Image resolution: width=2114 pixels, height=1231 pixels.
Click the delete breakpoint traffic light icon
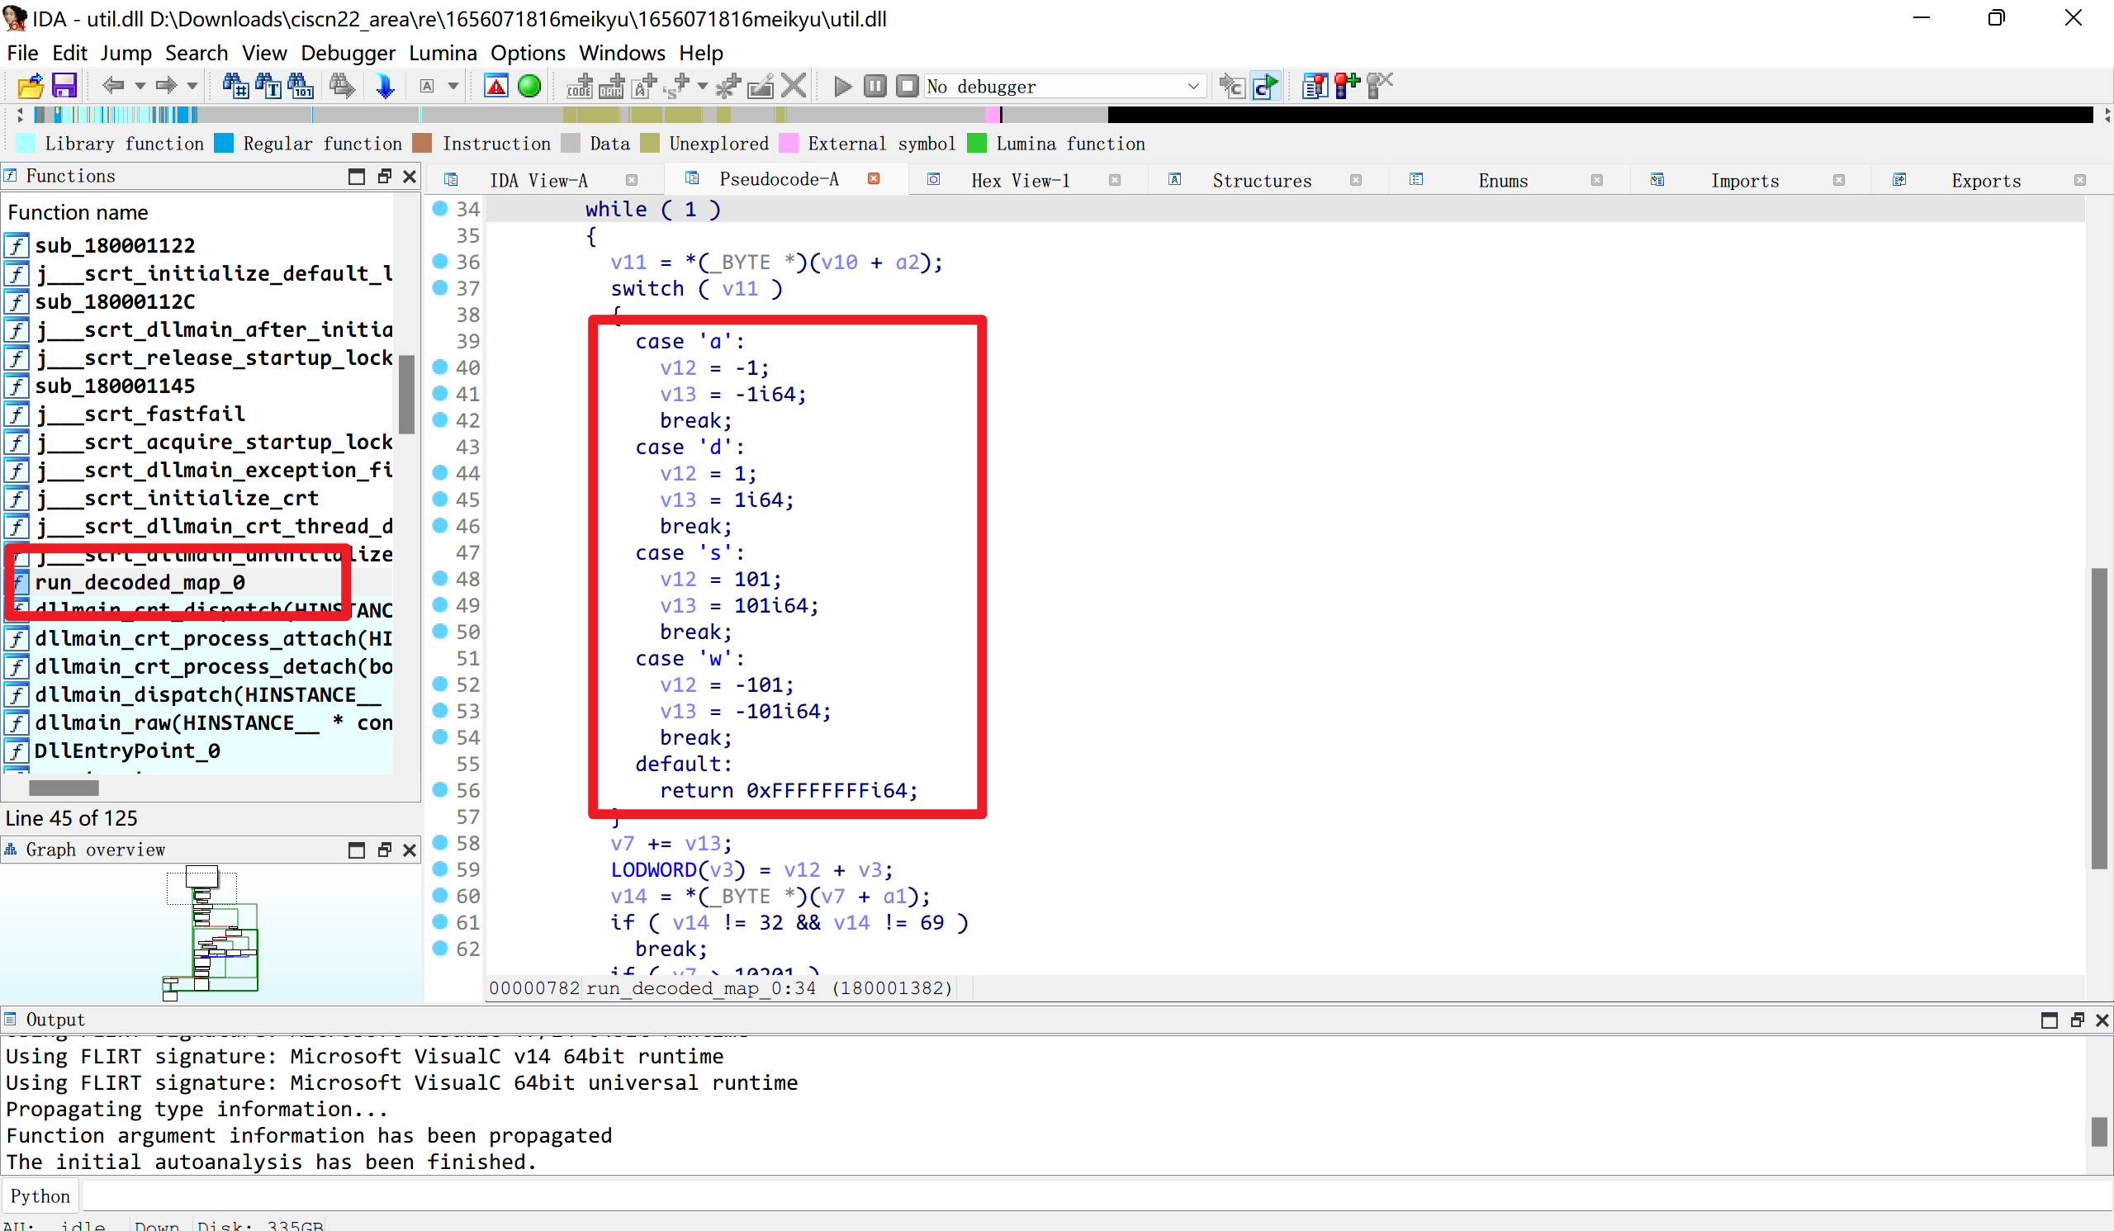coord(1380,86)
